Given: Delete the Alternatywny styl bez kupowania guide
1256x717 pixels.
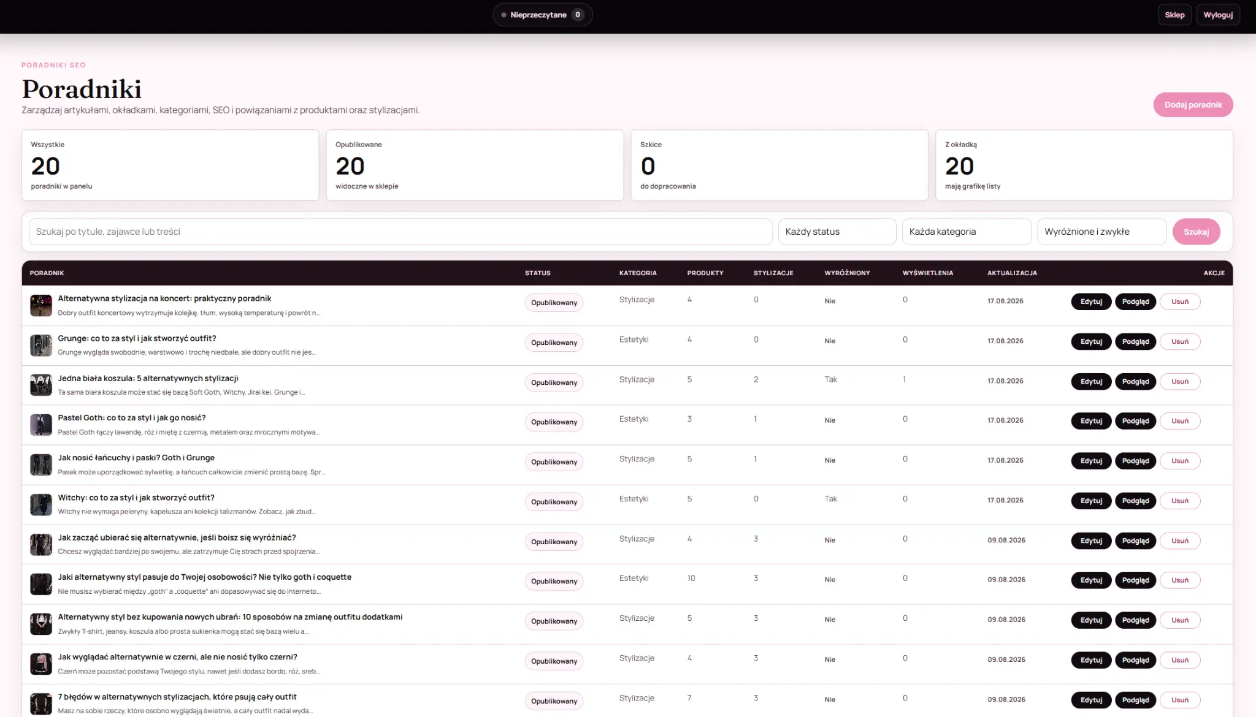Looking at the screenshot, I should 1179,620.
